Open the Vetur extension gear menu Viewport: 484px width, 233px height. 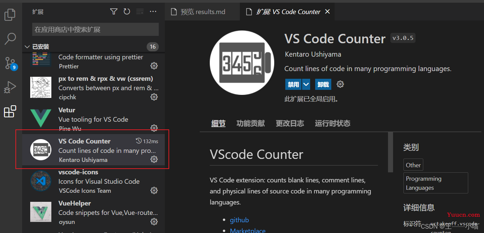pos(154,128)
